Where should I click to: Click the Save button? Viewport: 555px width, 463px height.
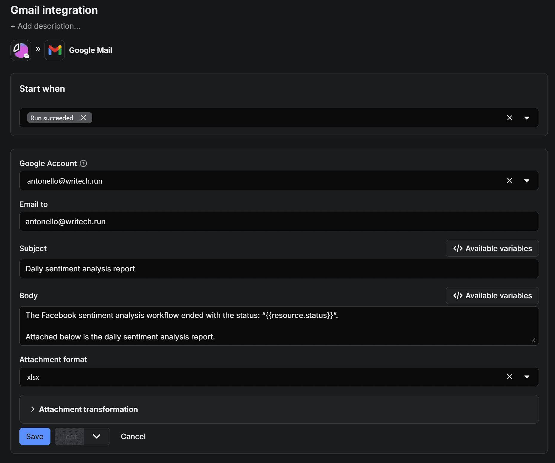click(35, 436)
